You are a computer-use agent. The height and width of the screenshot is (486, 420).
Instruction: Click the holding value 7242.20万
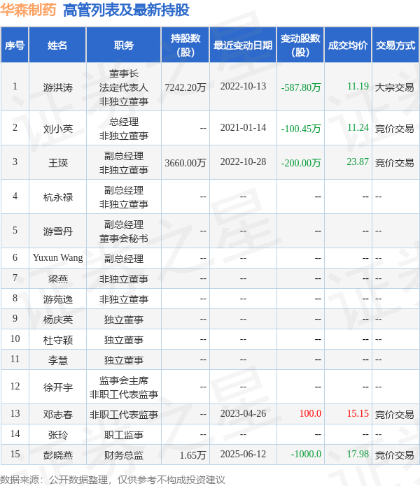click(185, 87)
